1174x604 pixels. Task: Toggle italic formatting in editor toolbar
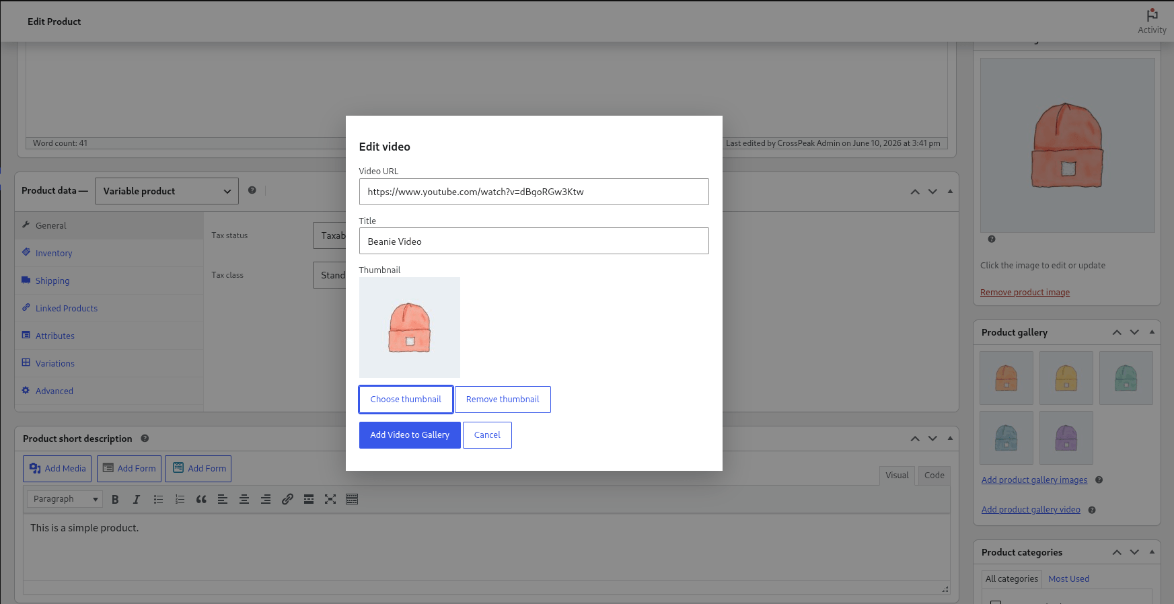point(137,499)
